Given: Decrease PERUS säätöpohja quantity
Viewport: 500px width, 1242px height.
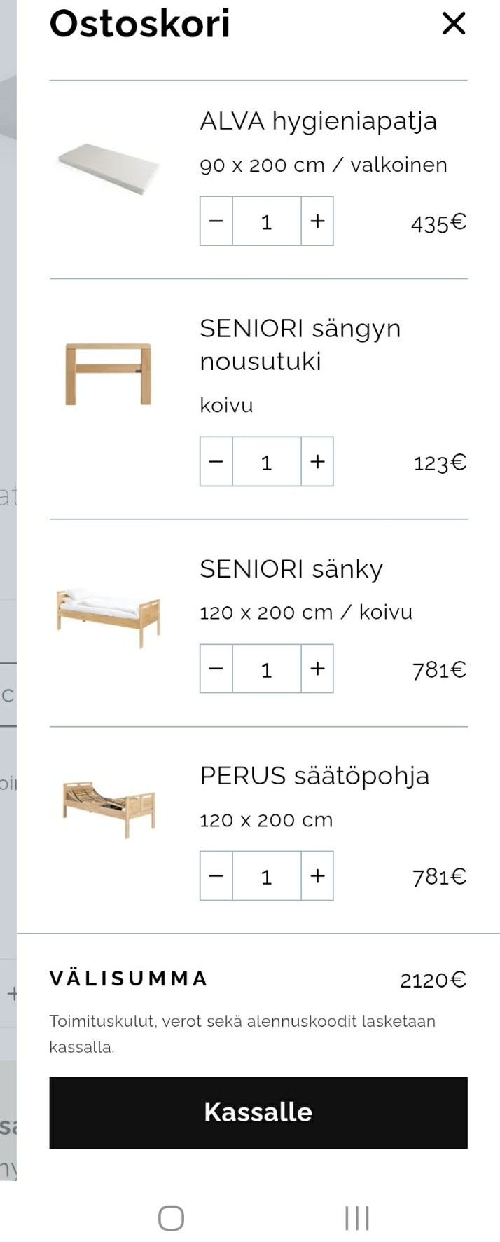Looking at the screenshot, I should (216, 876).
